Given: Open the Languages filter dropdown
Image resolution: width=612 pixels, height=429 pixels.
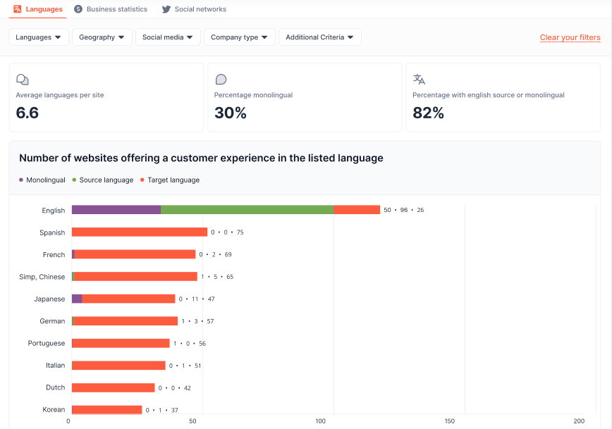Looking at the screenshot, I should (38, 37).
